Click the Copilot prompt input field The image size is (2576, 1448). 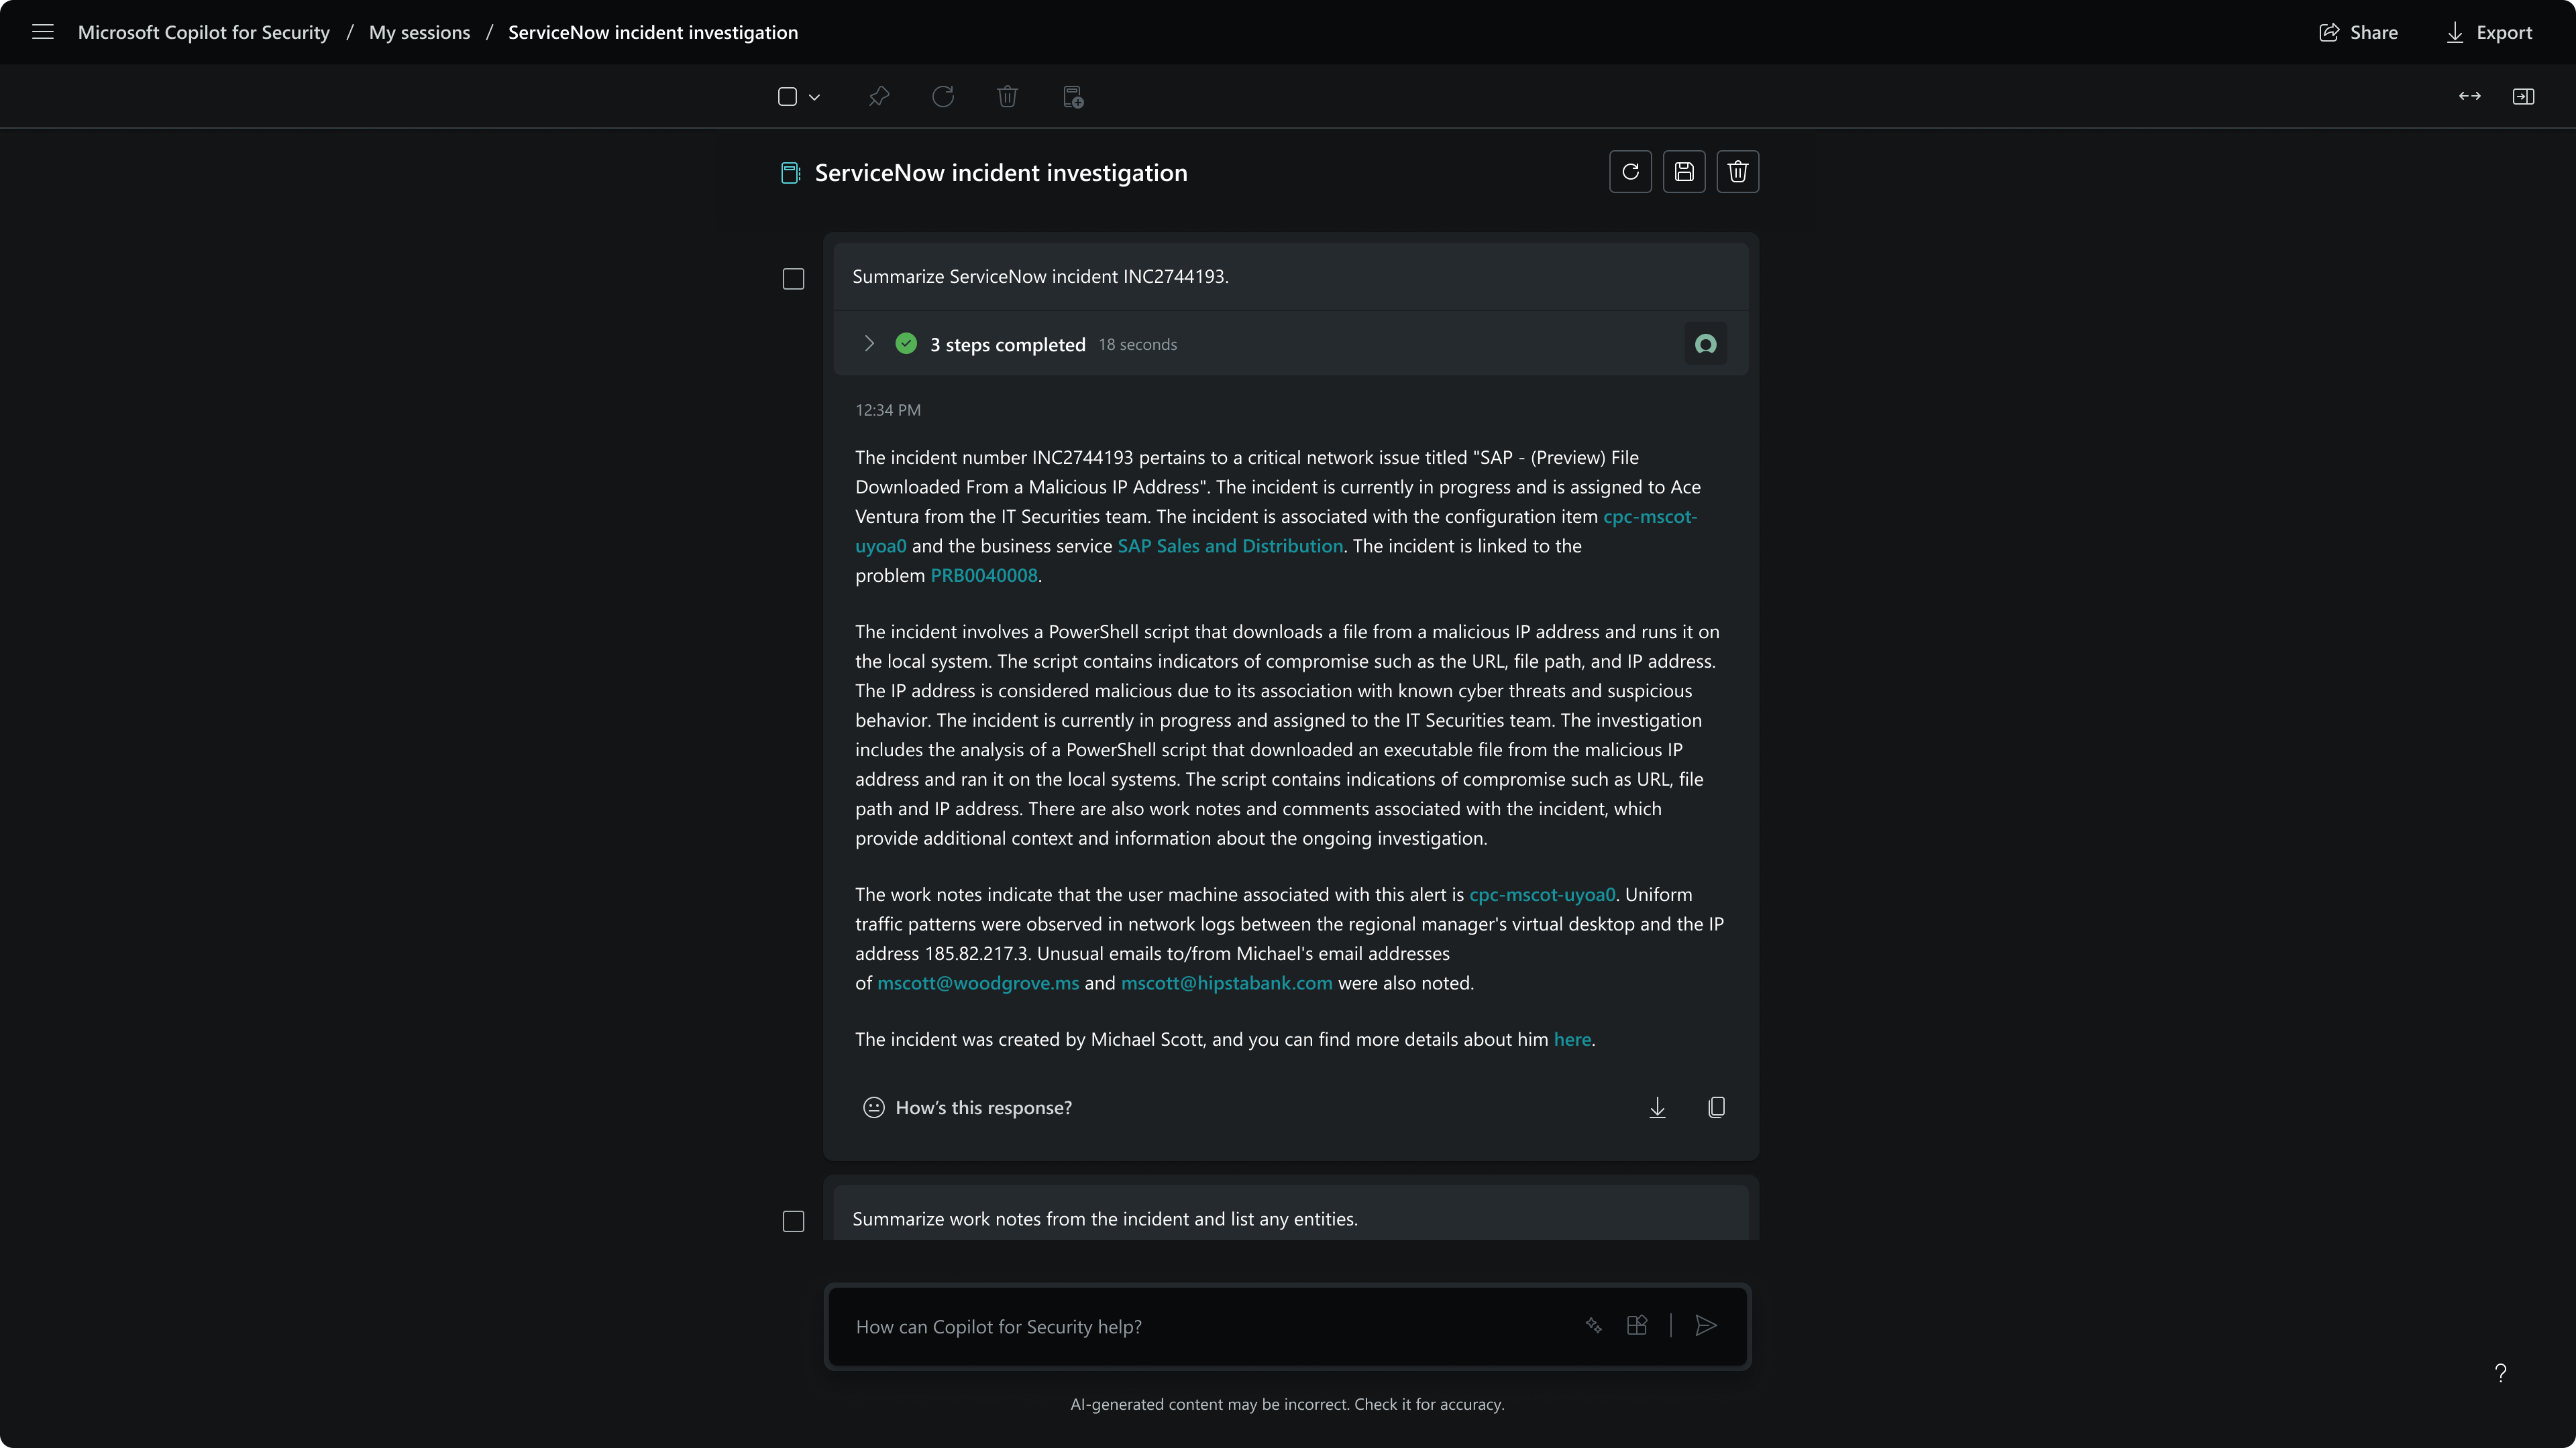tap(1200, 1326)
